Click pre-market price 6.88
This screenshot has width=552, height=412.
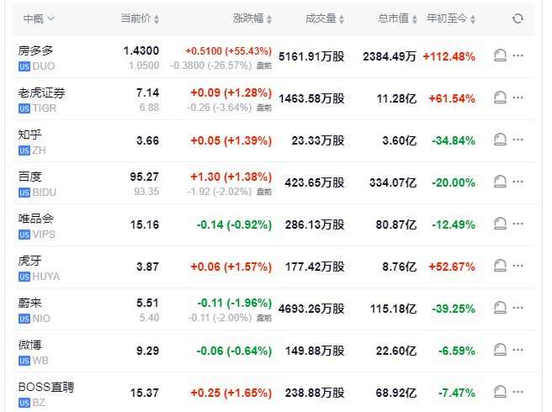pos(149,108)
